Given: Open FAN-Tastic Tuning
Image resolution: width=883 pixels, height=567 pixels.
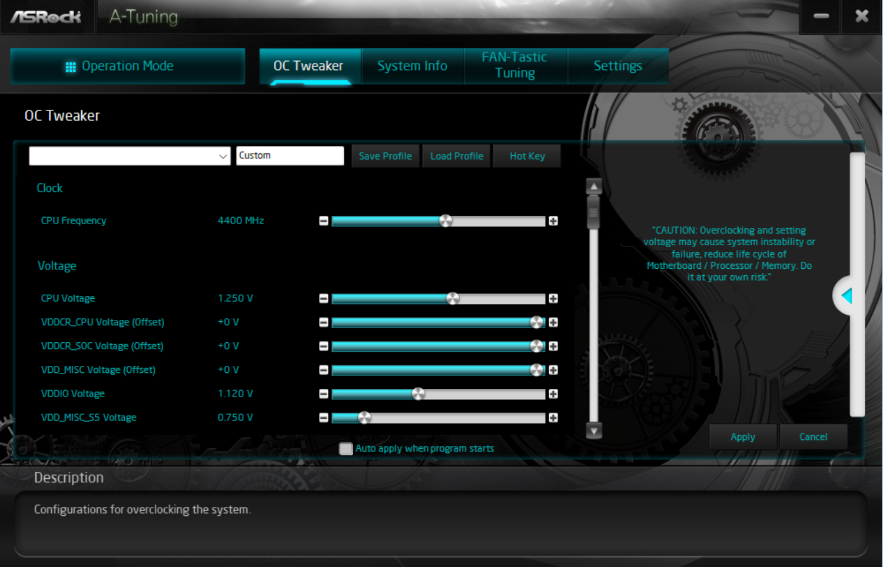Looking at the screenshot, I should pos(515,65).
